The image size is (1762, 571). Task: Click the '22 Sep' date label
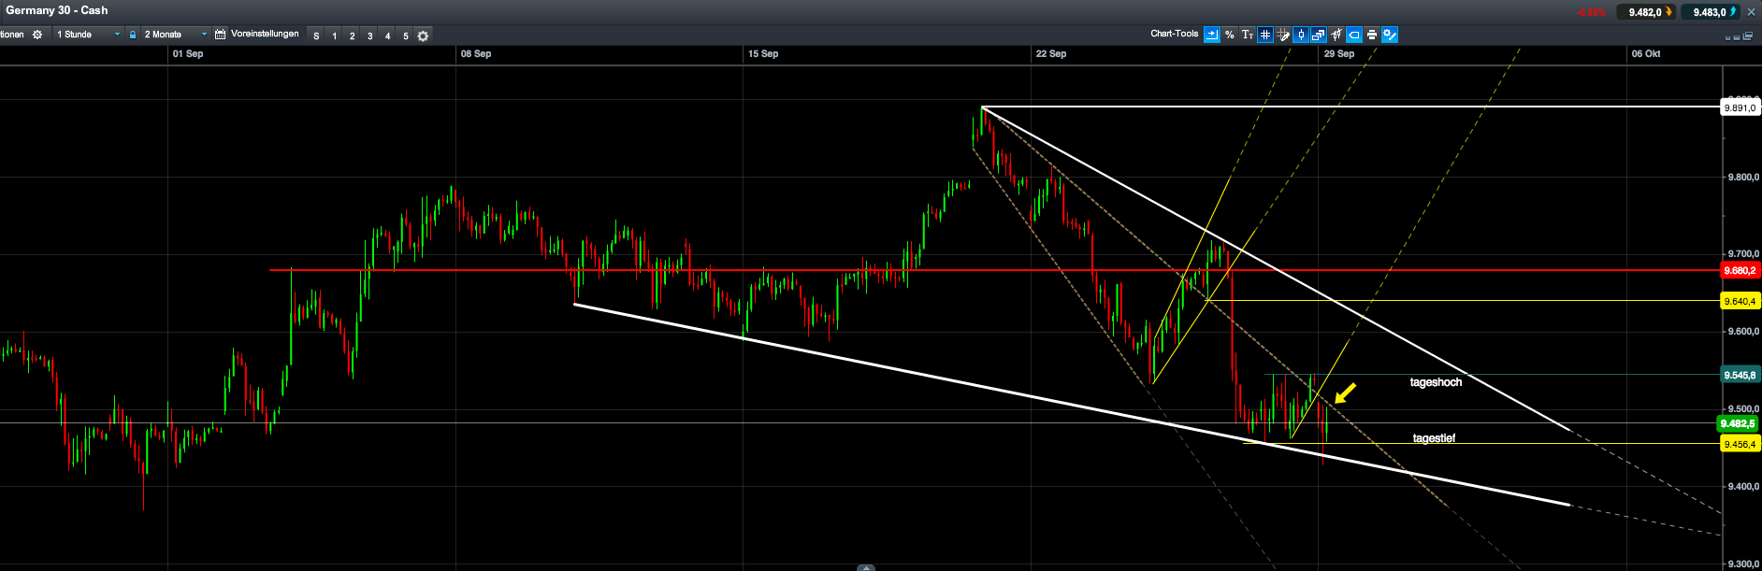point(1051,54)
